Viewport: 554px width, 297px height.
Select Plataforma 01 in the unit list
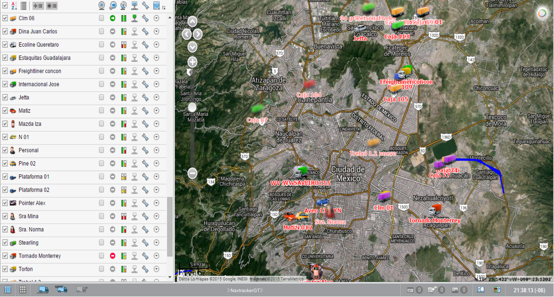pyautogui.click(x=34, y=177)
